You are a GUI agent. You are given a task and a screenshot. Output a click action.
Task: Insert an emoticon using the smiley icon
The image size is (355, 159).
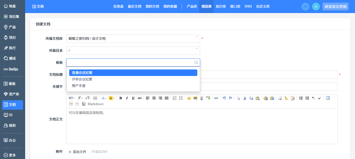[189, 98]
